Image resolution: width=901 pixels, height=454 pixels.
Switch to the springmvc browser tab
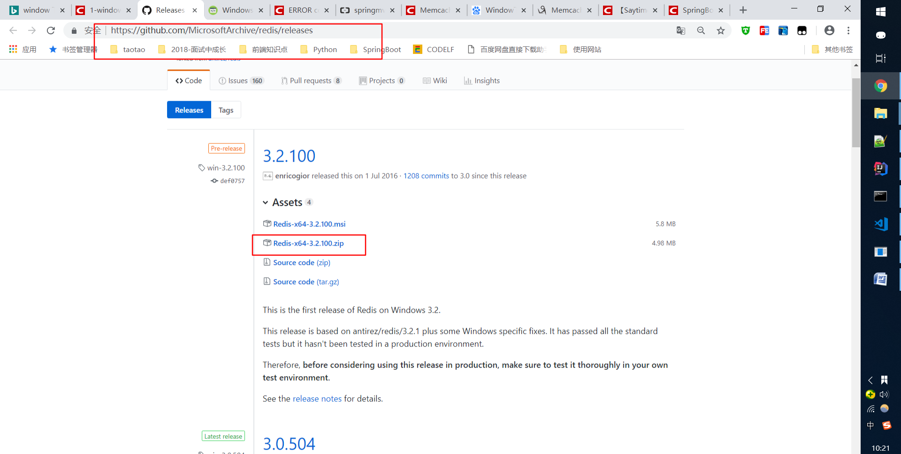pyautogui.click(x=368, y=10)
